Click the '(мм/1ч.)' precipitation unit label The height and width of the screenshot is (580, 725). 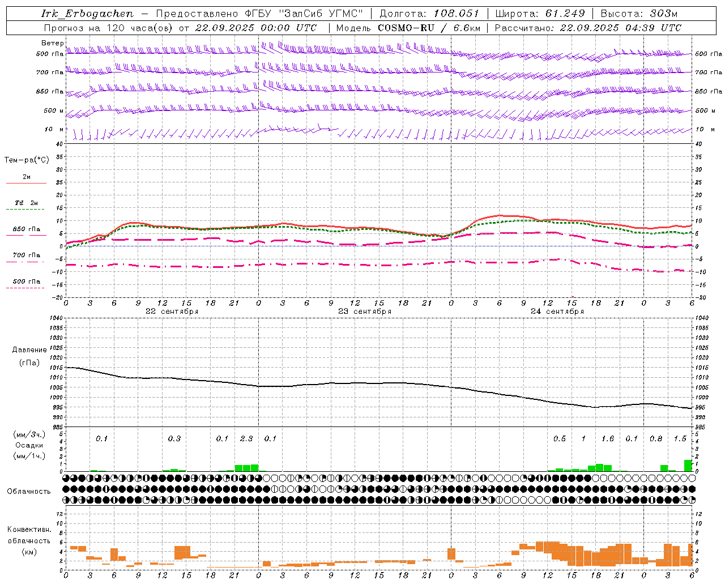pos(28,456)
